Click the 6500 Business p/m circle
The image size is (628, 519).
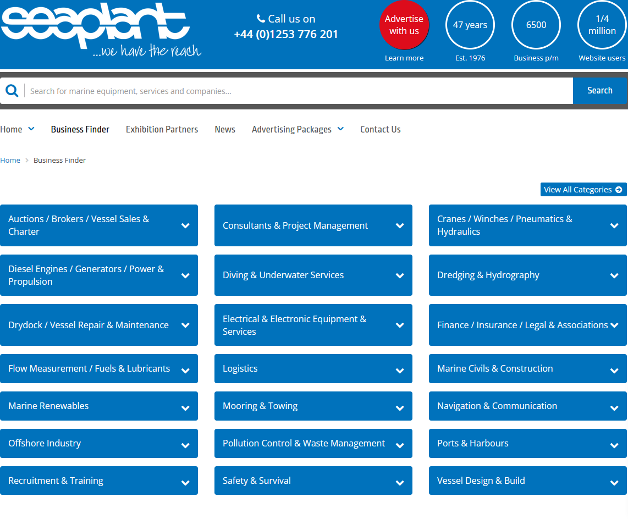coord(536,25)
